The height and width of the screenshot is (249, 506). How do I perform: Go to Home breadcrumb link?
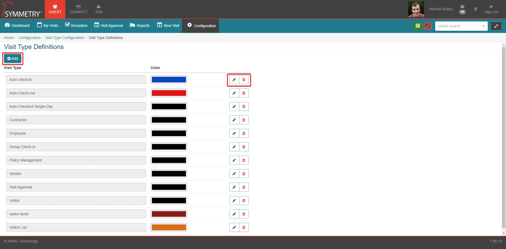[9, 38]
